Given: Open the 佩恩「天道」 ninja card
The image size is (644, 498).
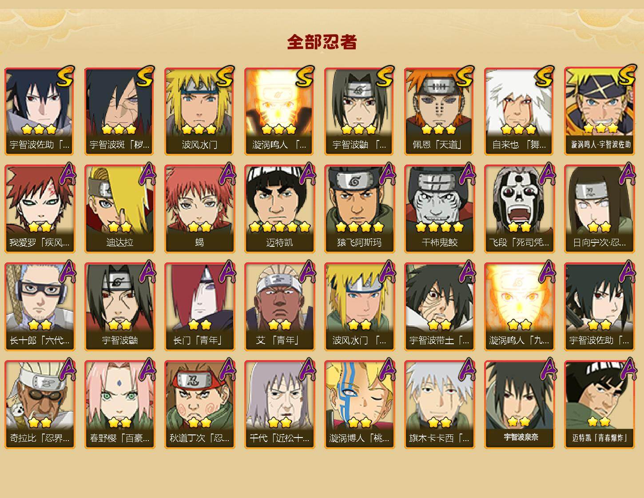Looking at the screenshot, I should tap(439, 111).
